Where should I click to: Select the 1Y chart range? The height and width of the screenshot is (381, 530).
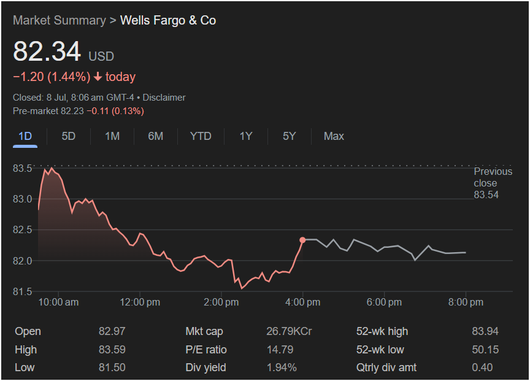(x=246, y=136)
